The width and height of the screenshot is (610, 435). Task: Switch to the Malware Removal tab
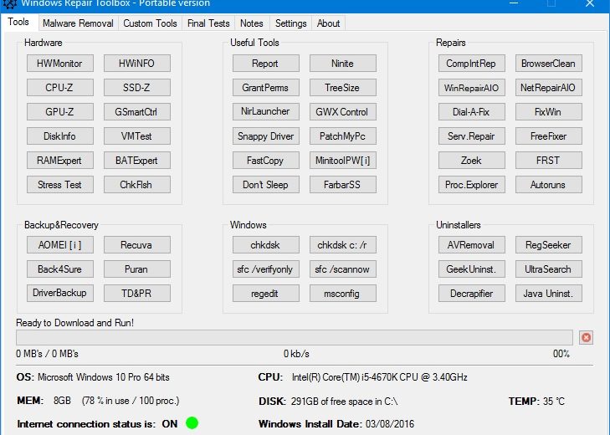pyautogui.click(x=78, y=23)
